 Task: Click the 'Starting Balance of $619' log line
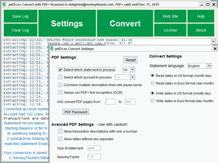(26, 128)
